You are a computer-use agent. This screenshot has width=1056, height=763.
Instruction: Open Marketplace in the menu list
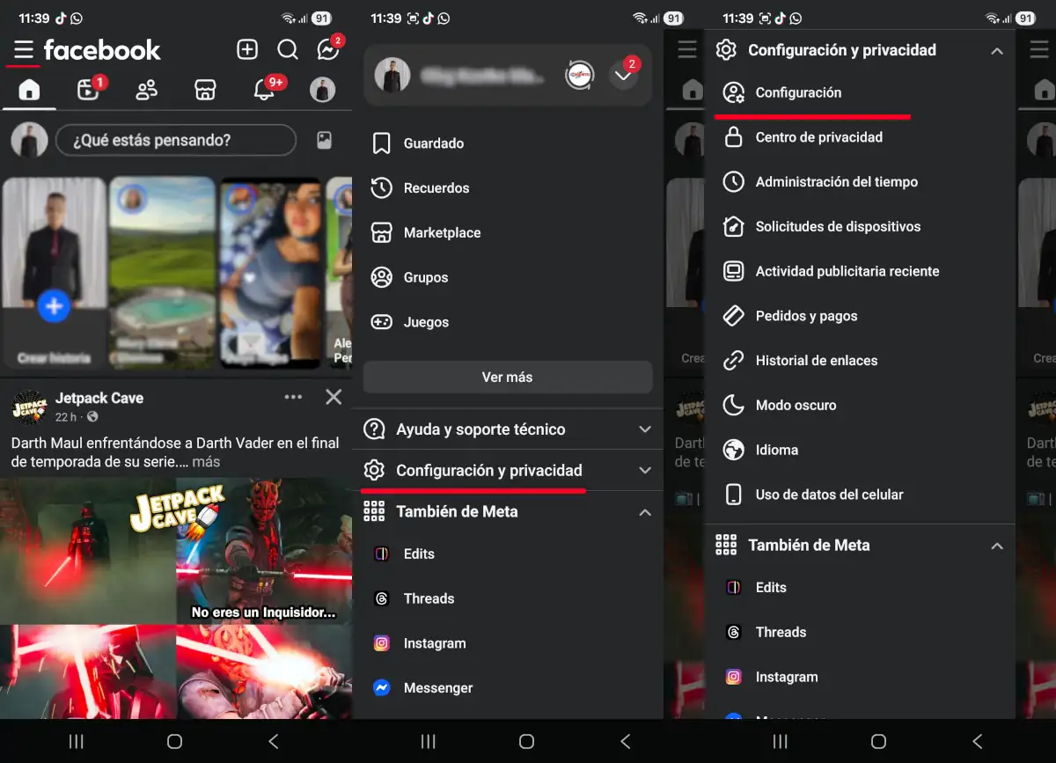[x=508, y=233]
